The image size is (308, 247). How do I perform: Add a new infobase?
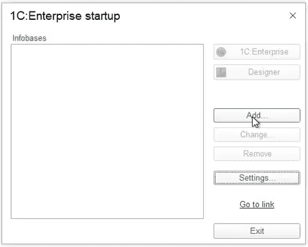[x=257, y=115]
